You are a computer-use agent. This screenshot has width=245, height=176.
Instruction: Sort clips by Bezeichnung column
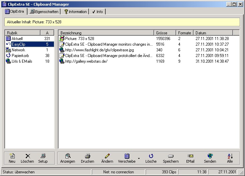click(x=106, y=33)
